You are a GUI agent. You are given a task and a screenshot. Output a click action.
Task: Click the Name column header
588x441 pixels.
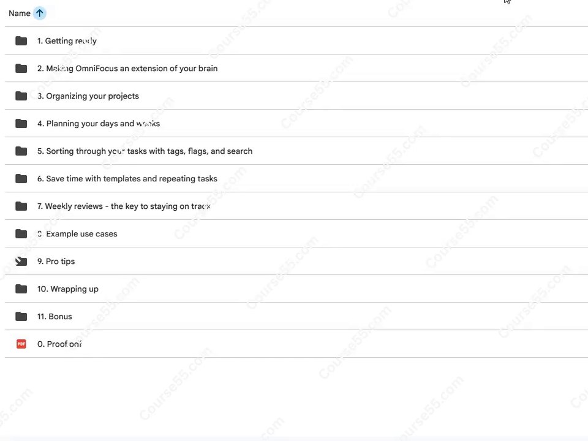20,13
